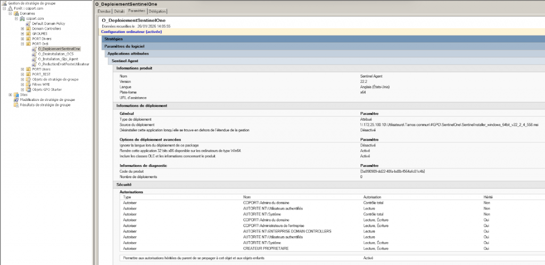
Task: Click the O_Installation_Glpi_Agent GPO link icon
Action: pos(34,59)
